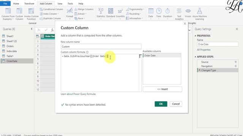This screenshot has width=243, height=136.
Task: Open Navigation step settings gear
Action: (x=235, y=66)
